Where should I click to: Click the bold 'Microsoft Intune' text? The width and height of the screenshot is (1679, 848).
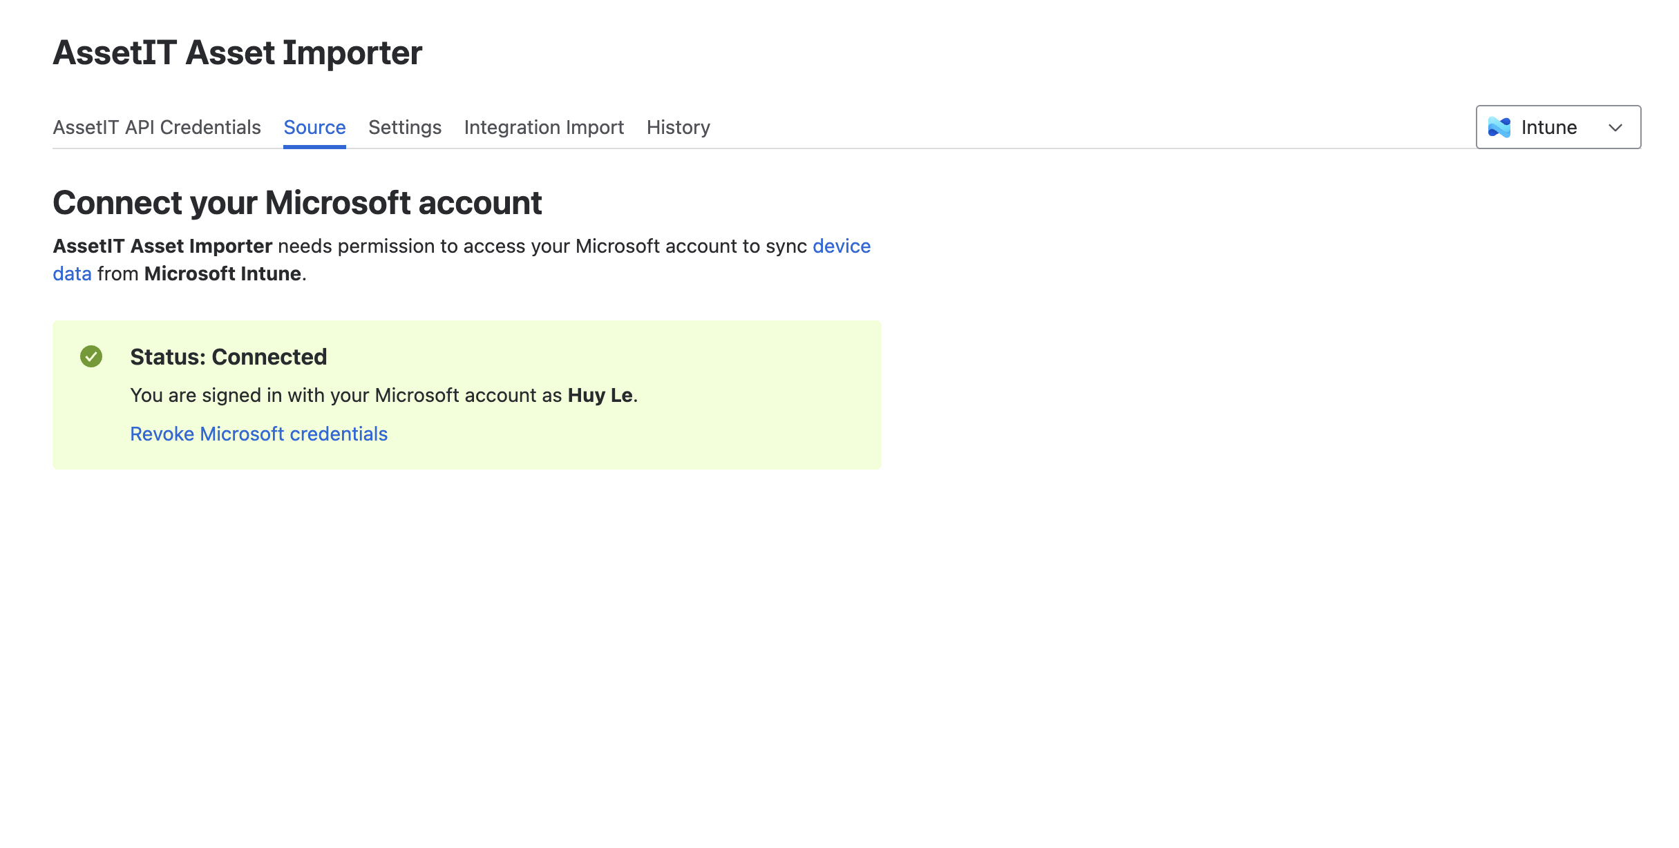coord(222,273)
